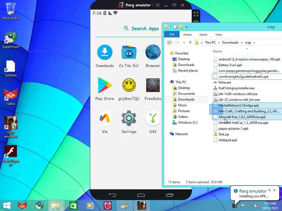Viewport: 282px width, 211px height.
Task: Select Pictures folder in navigation pane
Action: [x=184, y=111]
